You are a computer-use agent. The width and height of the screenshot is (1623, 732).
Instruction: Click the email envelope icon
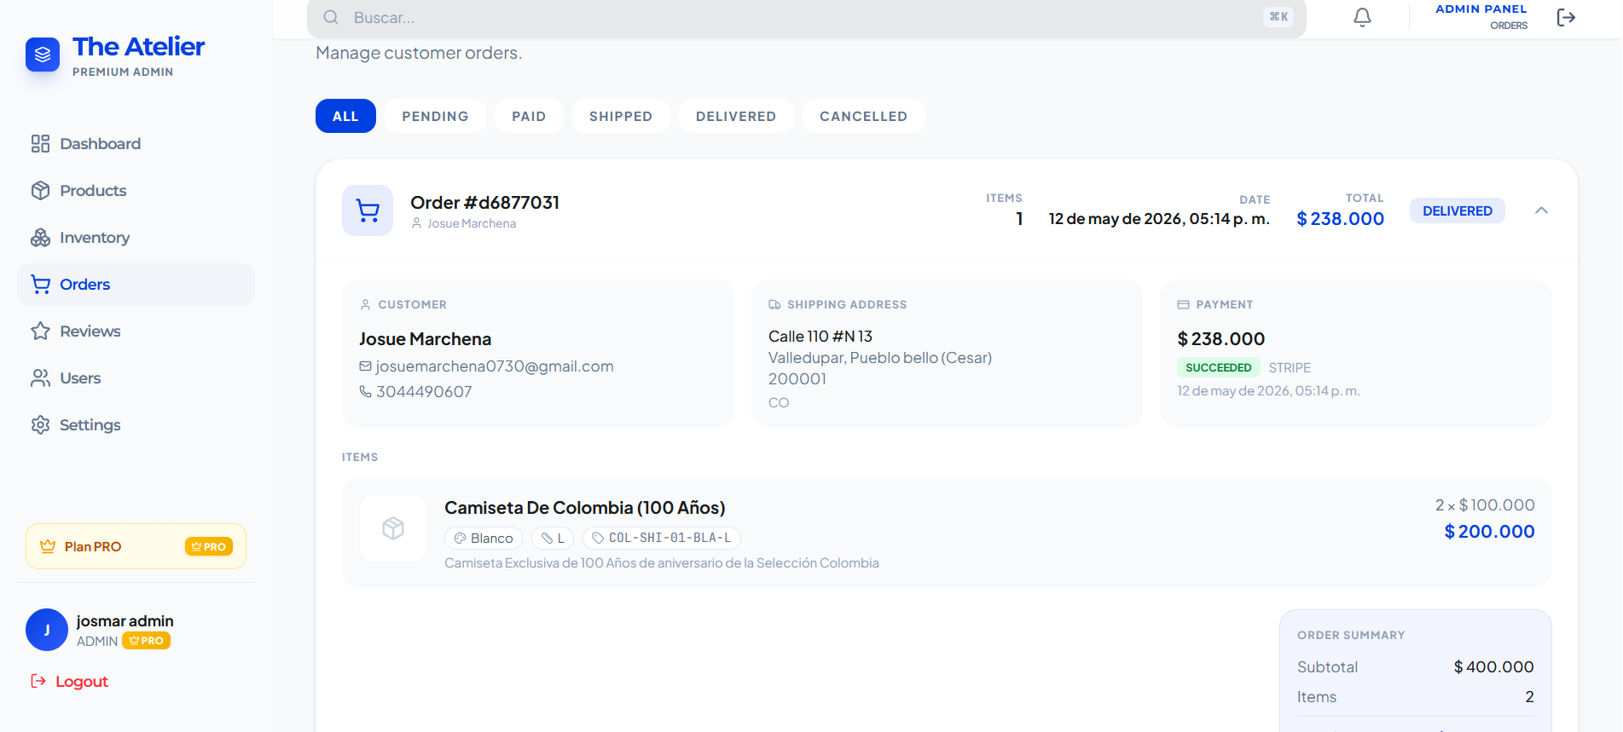[x=365, y=366]
